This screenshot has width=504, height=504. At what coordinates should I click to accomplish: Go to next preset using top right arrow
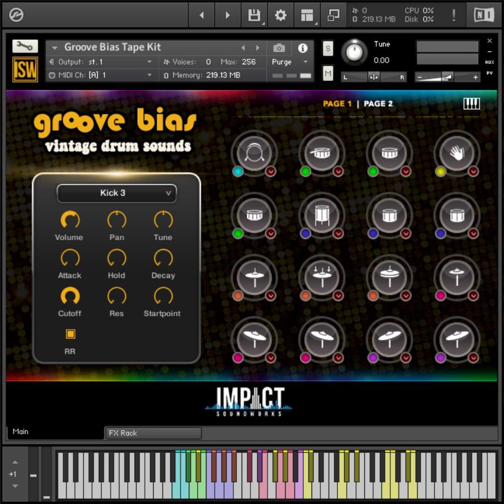[x=228, y=15]
